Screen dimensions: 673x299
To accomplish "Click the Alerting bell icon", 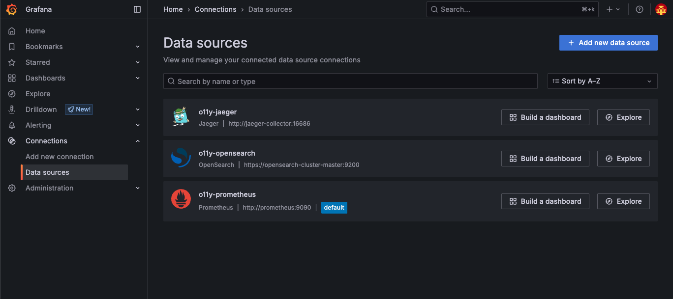I will (12, 125).
